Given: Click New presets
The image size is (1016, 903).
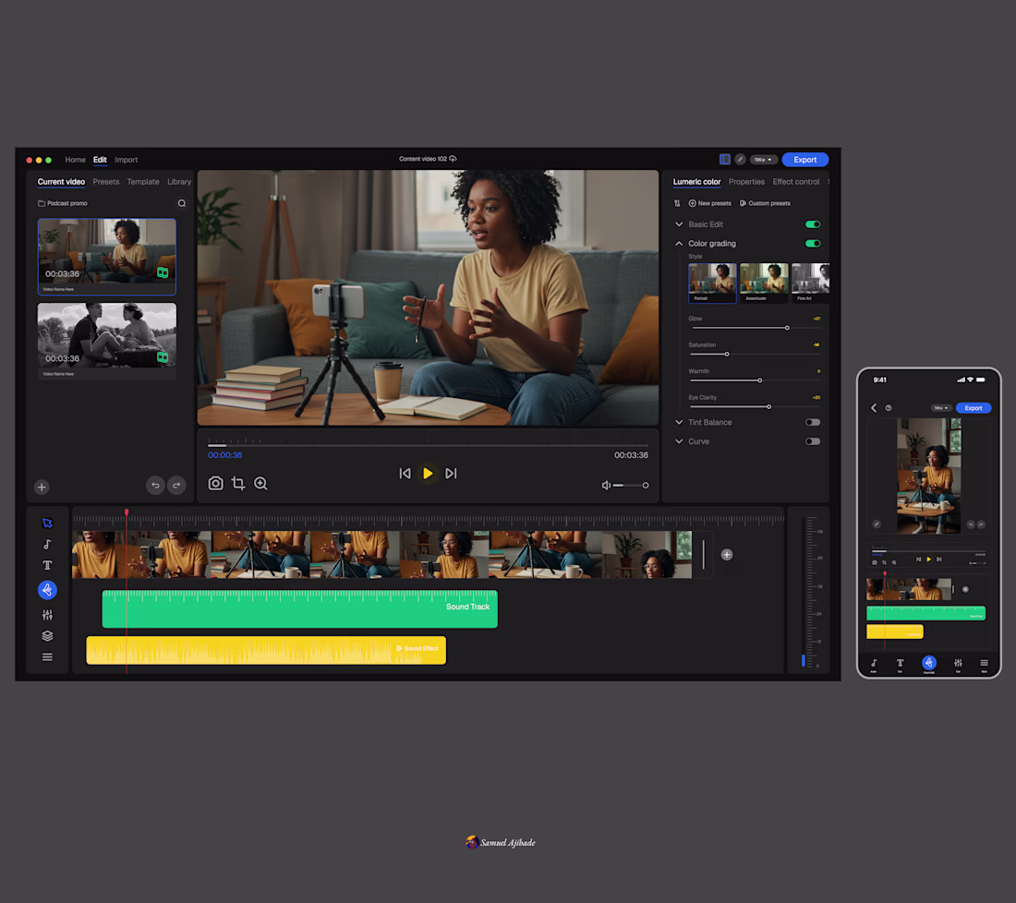Looking at the screenshot, I should point(709,203).
